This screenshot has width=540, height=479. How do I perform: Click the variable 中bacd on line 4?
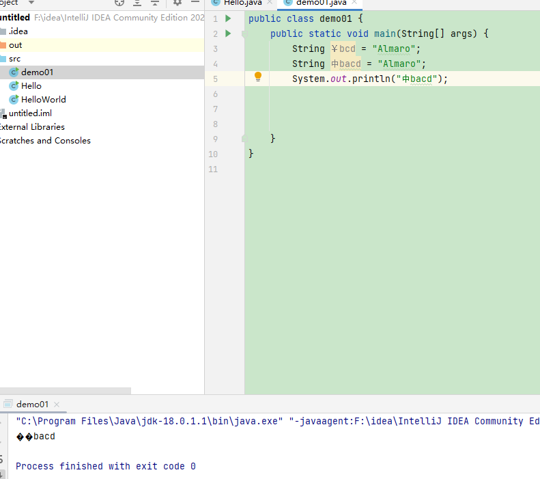click(345, 64)
